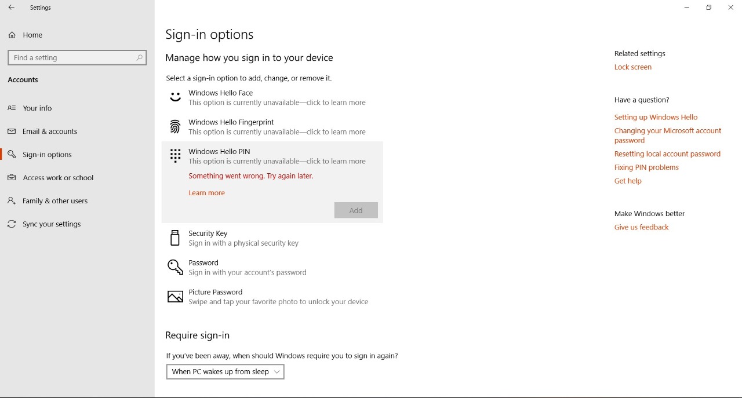Click the back arrow in Settings
The height and width of the screenshot is (398, 742).
(x=12, y=8)
